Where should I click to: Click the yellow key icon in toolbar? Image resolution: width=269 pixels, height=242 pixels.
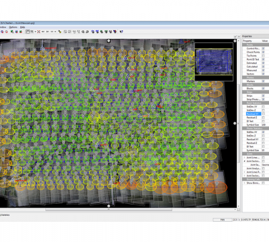coord(60,32)
